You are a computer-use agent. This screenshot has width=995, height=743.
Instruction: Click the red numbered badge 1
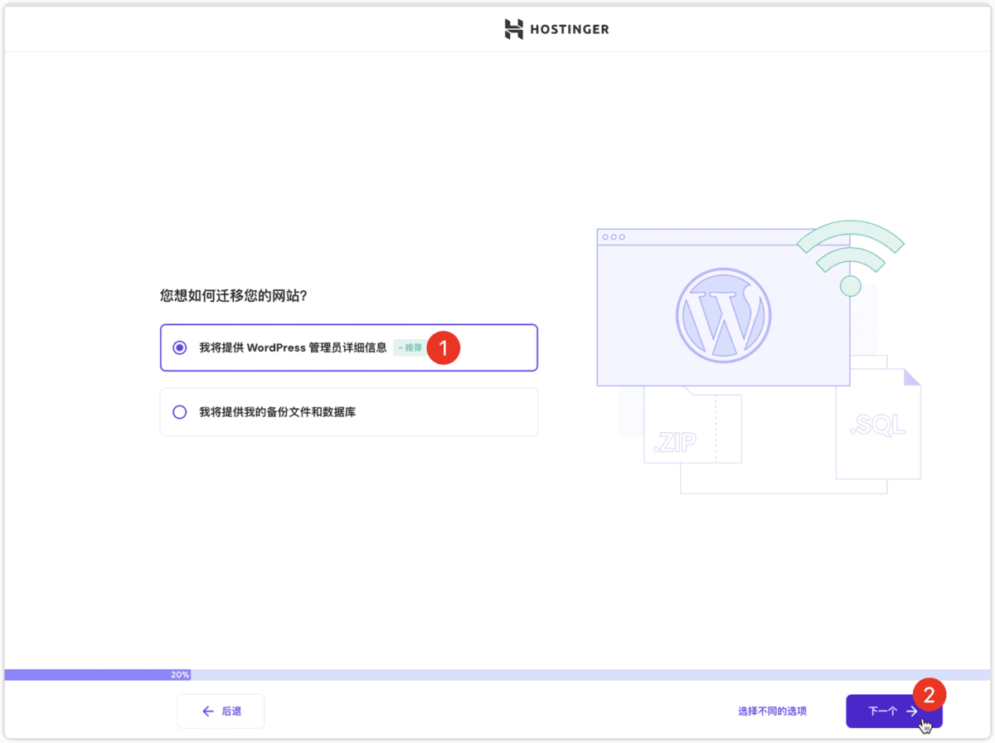444,348
